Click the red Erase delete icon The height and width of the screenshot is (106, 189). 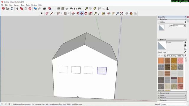tap(30, 9)
